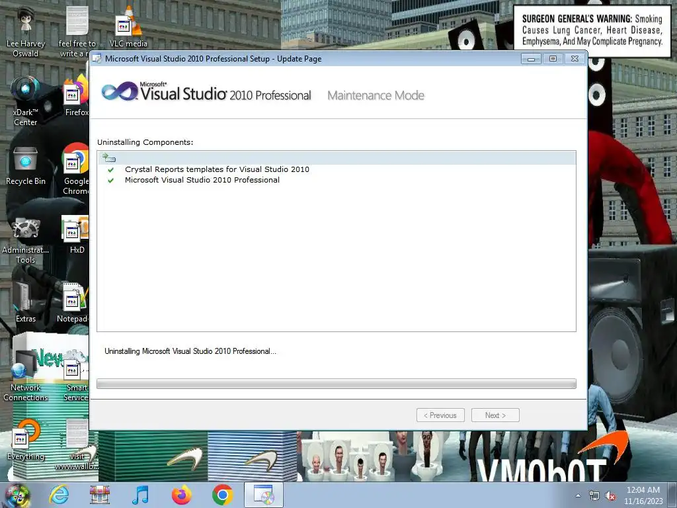Screen dimensions: 677x508
Task: Click 'Uninstalling Components:' label
Action: click(x=145, y=142)
